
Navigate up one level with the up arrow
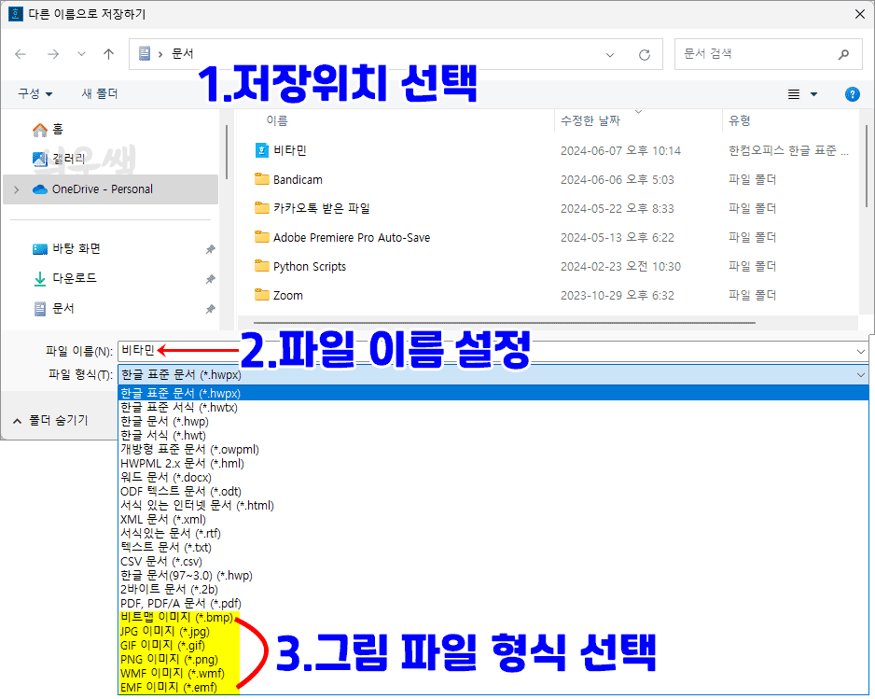(108, 54)
